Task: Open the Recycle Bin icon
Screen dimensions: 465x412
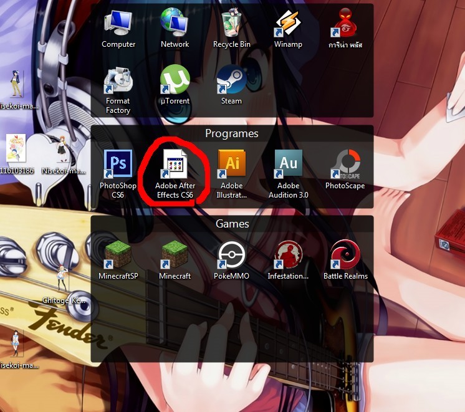Action: [x=232, y=29]
